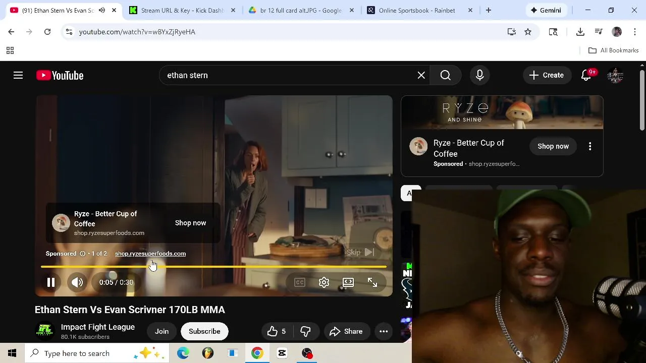Open CapCut from the taskbar
646x363 pixels.
click(282, 353)
